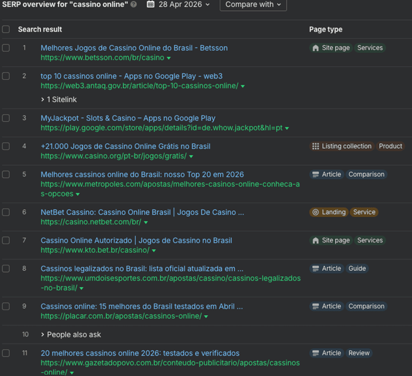Image resolution: width=412 pixels, height=376 pixels.
Task: Open the Melhores cassinos online do Brasil Top 20 title
Action: [142, 174]
